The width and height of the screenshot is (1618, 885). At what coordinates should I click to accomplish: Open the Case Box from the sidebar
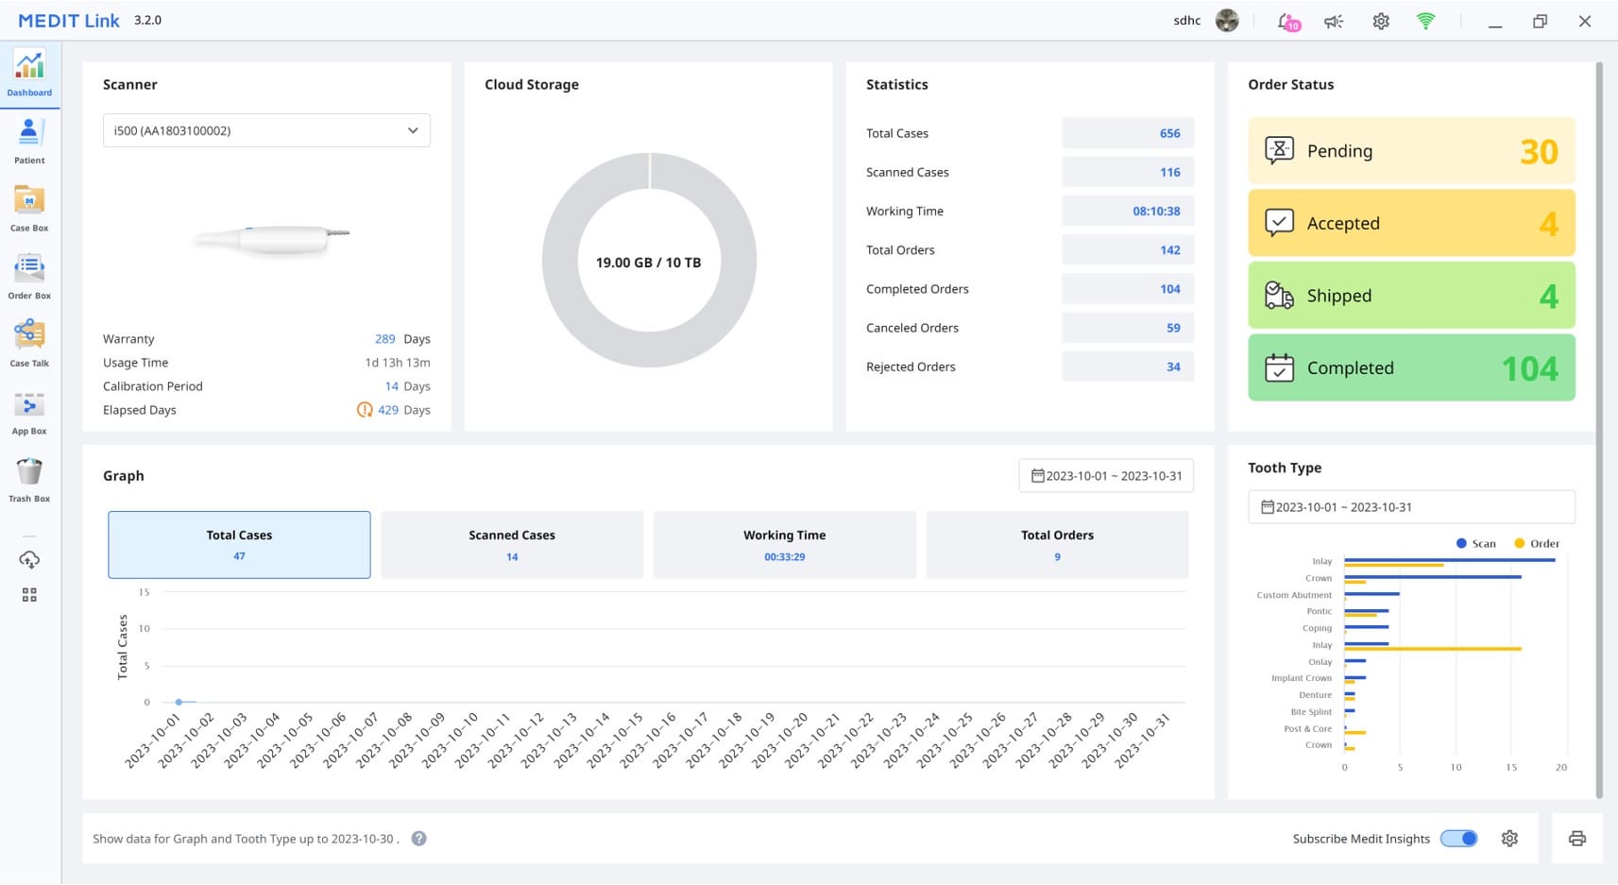28,209
